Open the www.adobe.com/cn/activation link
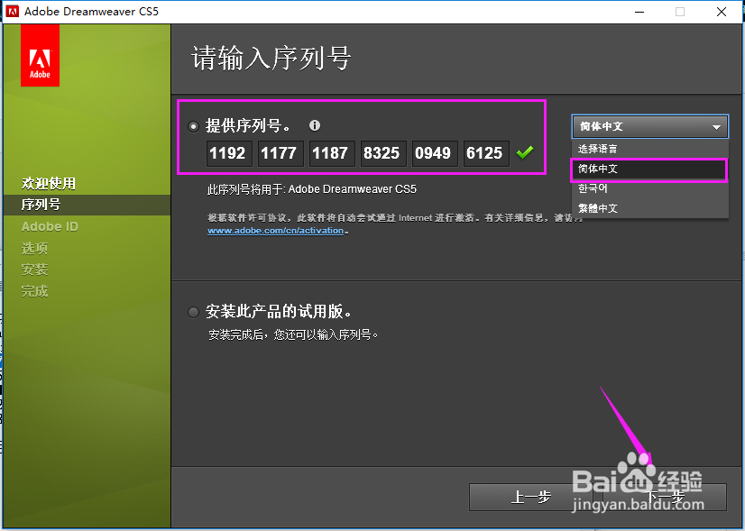The height and width of the screenshot is (531, 745). [x=276, y=231]
